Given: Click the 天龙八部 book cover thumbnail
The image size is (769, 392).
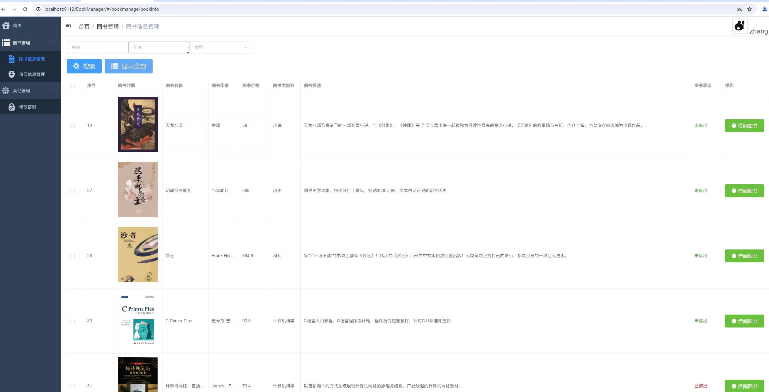Looking at the screenshot, I should 138,124.
